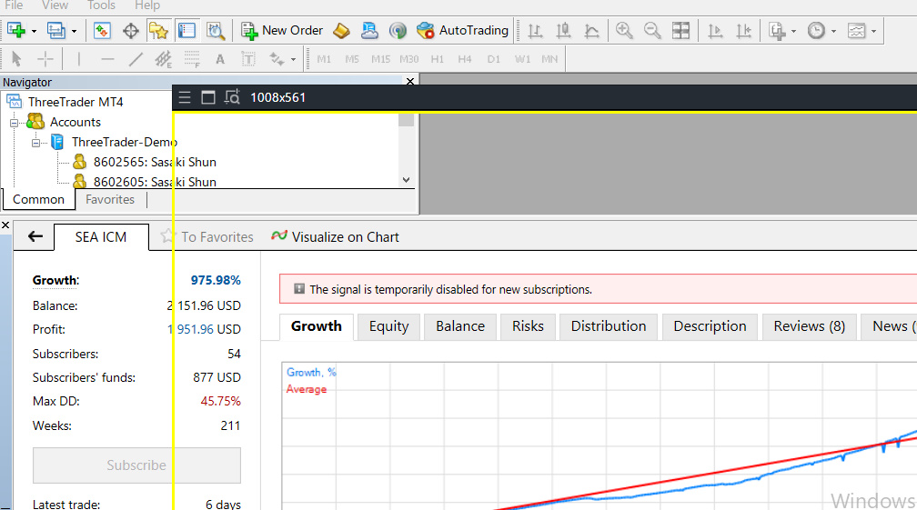Expand the Profiles dropdown arrow
The image size is (917, 510).
coord(74,31)
